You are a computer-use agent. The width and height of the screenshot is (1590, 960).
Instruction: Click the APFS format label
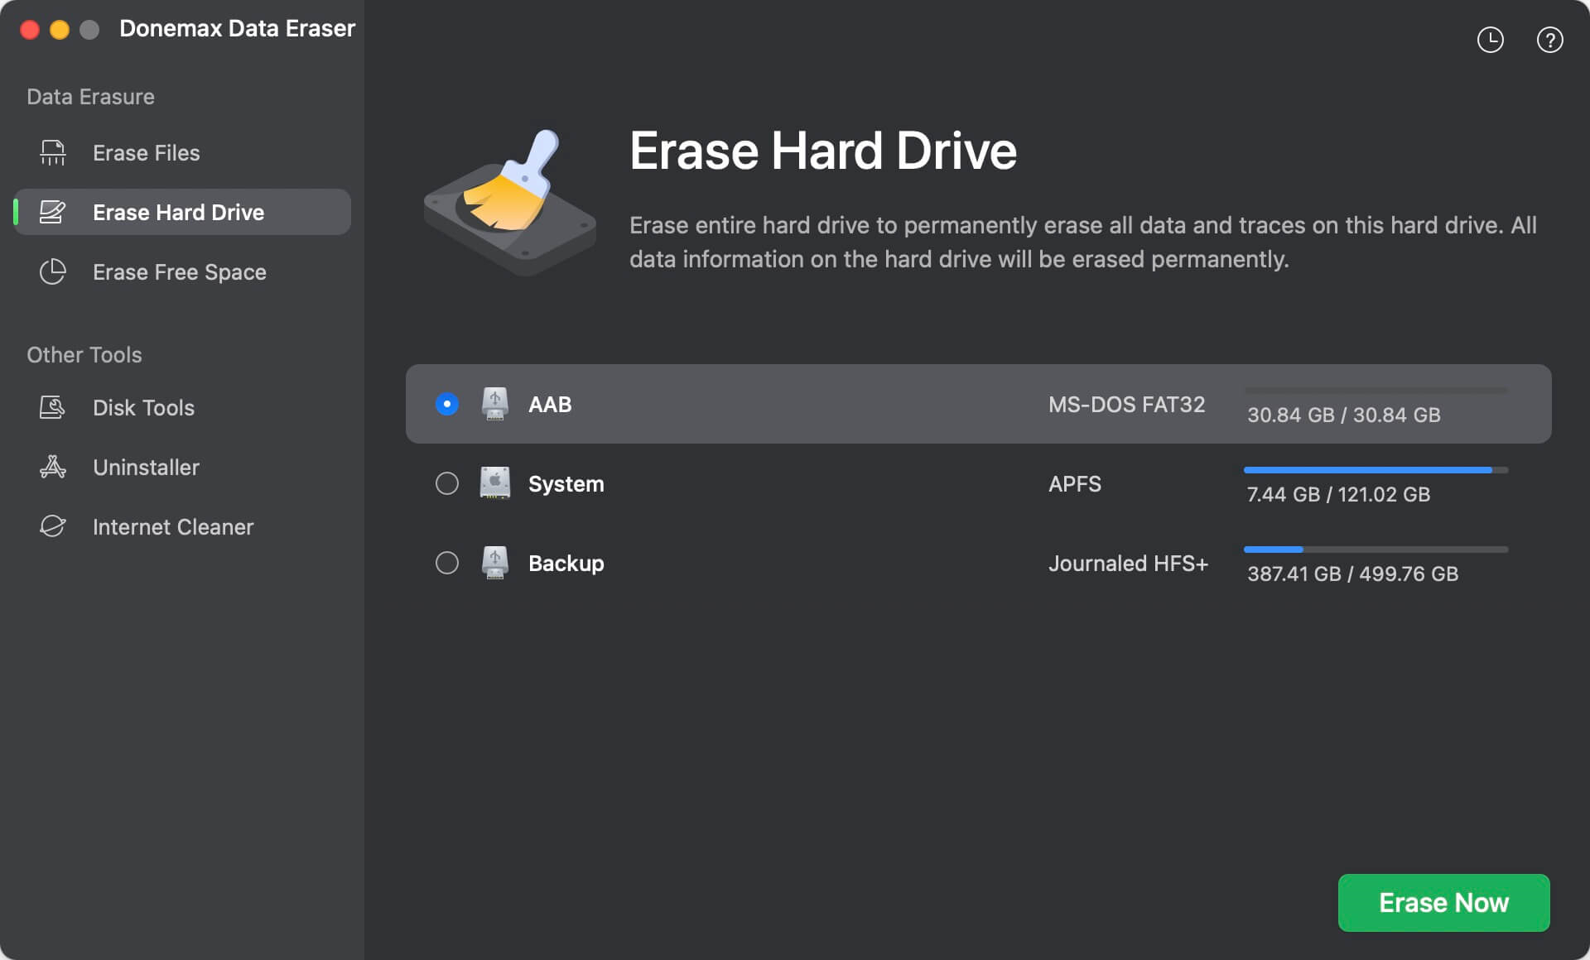(x=1075, y=484)
